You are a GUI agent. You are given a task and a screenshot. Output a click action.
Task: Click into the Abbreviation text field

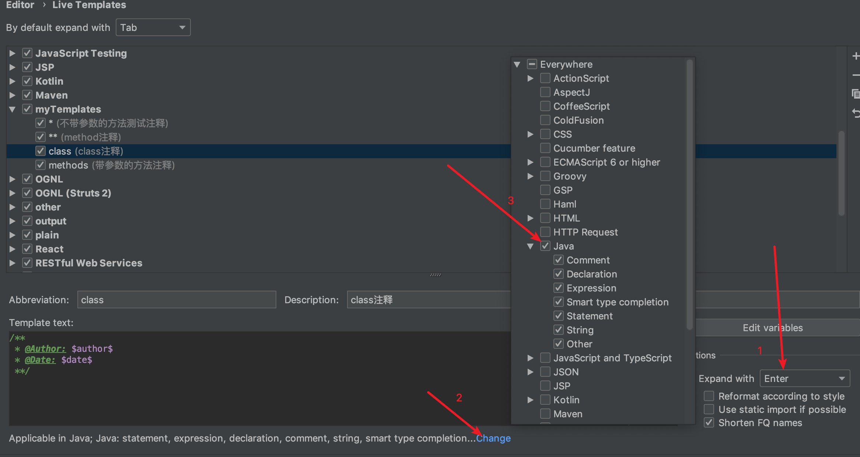(176, 300)
